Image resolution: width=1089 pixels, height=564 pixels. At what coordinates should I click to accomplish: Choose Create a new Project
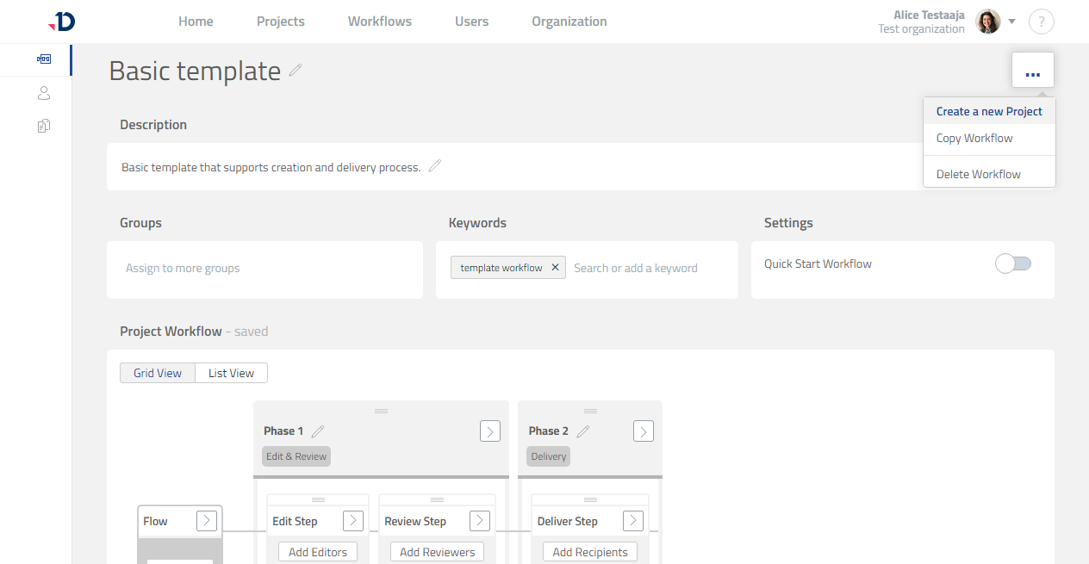pos(989,111)
